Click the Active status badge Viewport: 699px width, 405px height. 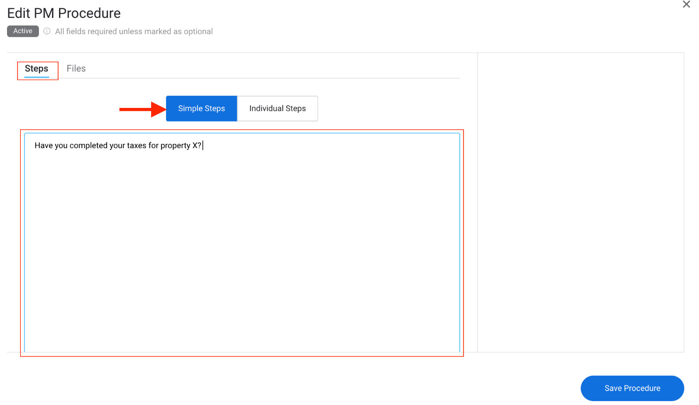pyautogui.click(x=23, y=31)
